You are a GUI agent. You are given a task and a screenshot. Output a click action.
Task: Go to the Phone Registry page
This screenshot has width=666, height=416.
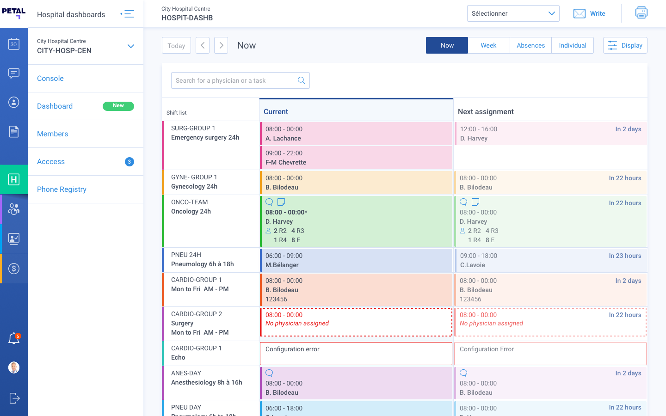(x=62, y=189)
